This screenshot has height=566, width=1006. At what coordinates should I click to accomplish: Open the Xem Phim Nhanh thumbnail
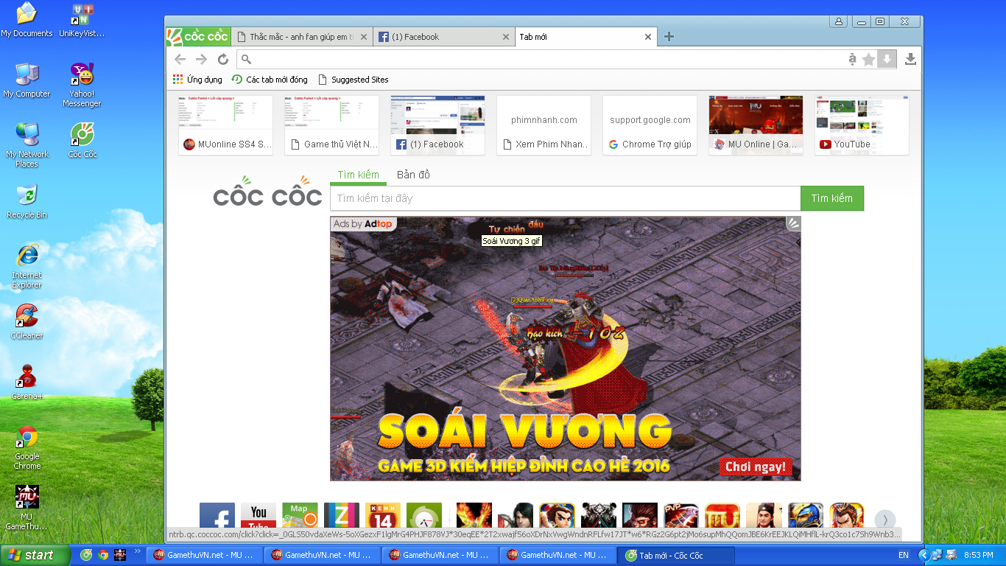tap(544, 125)
